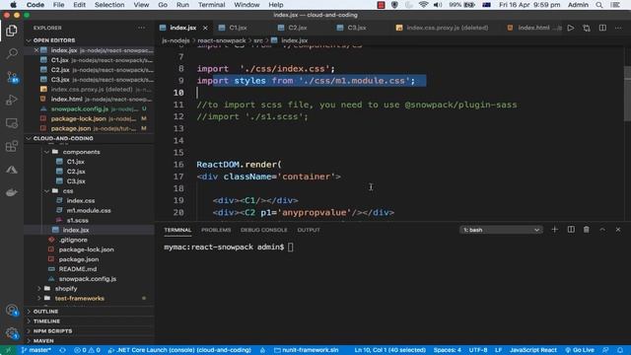Open editor more actions ellipsis
This screenshot has width=631, height=355.
click(618, 28)
